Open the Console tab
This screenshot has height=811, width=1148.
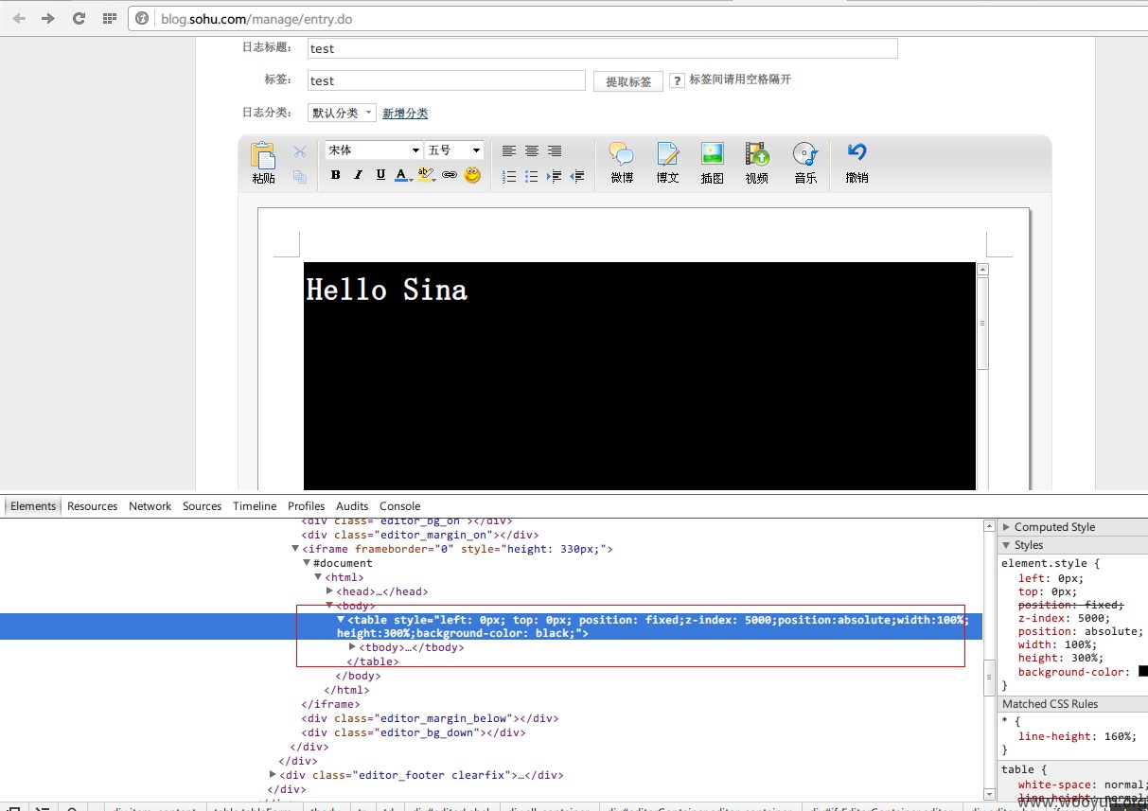pyautogui.click(x=400, y=506)
